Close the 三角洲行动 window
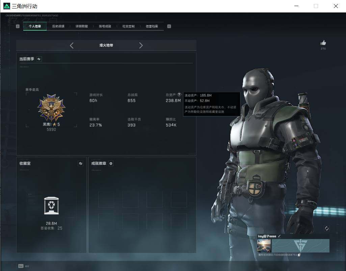Screen dimensions: 346x271 (336, 6)
